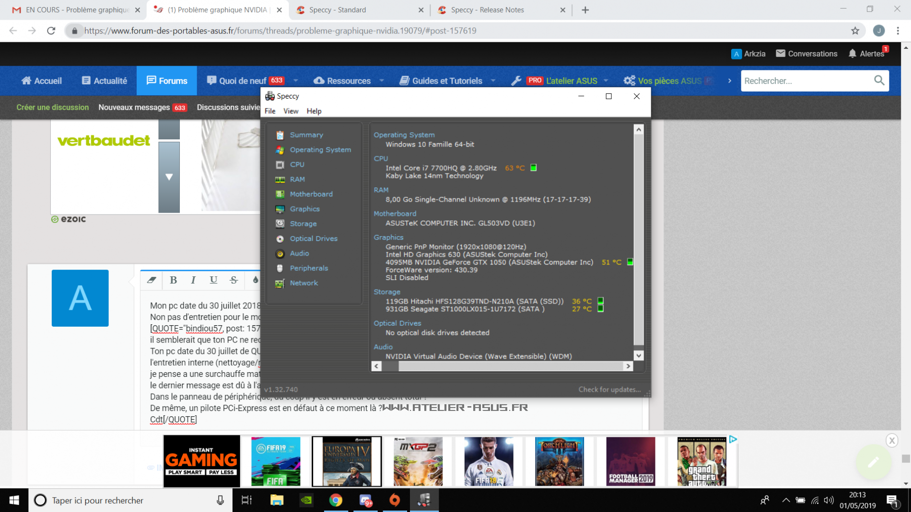Image resolution: width=911 pixels, height=512 pixels.
Task: Click Créer une discussion link
Action: point(53,107)
